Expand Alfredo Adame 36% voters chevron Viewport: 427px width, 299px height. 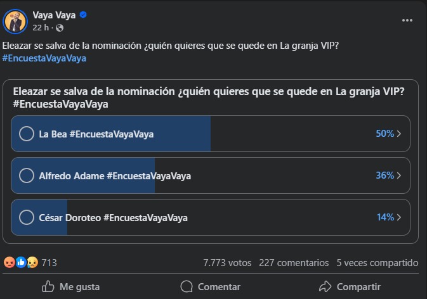pyautogui.click(x=398, y=175)
